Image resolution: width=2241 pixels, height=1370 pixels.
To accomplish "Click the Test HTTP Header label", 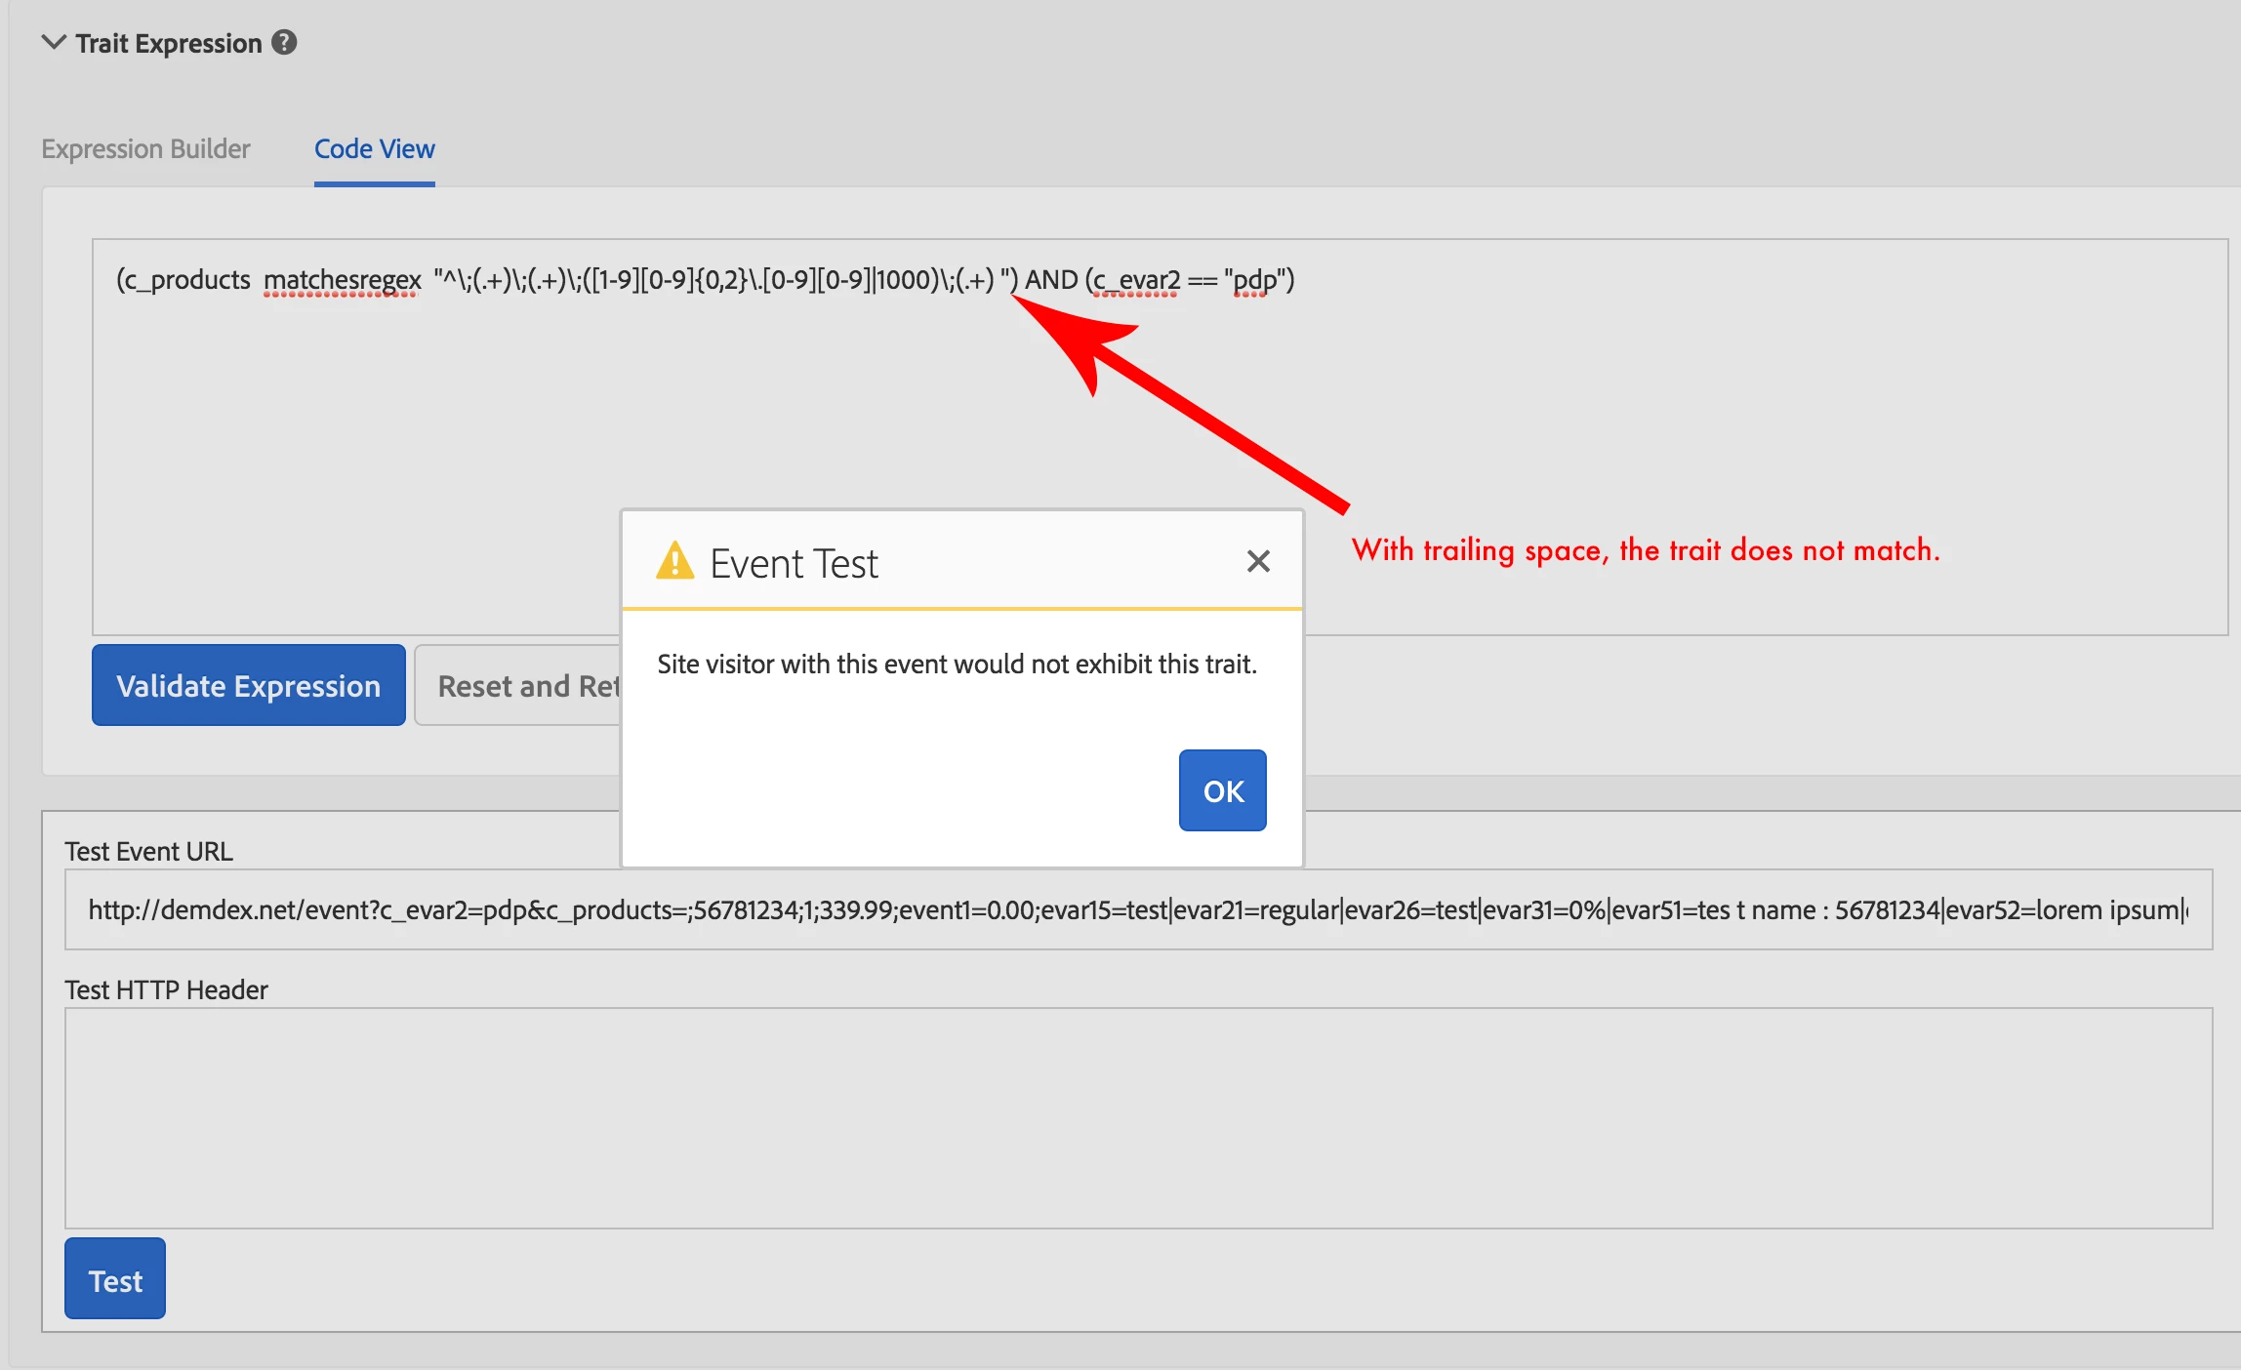I will [166, 990].
